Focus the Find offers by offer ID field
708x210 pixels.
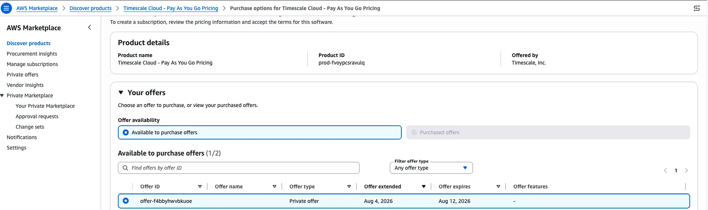[239, 168]
